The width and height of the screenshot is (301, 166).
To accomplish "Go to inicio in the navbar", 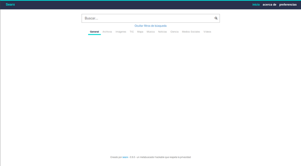I will [256, 5].
